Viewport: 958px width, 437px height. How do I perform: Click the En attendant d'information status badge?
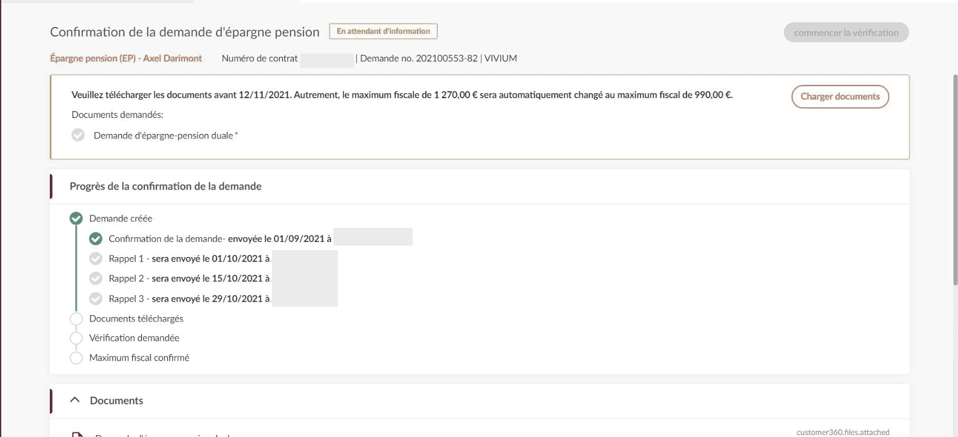point(383,31)
